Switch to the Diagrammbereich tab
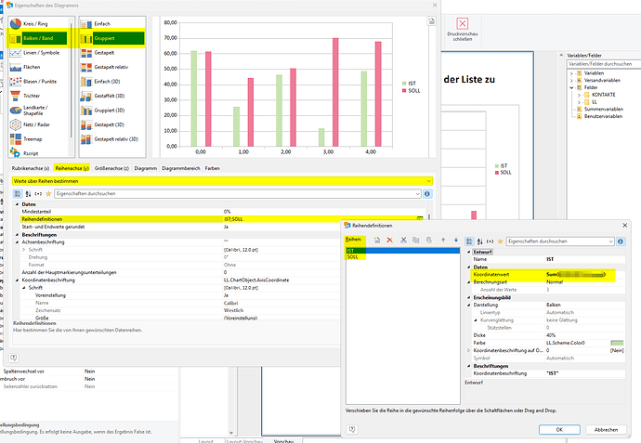 pos(181,168)
